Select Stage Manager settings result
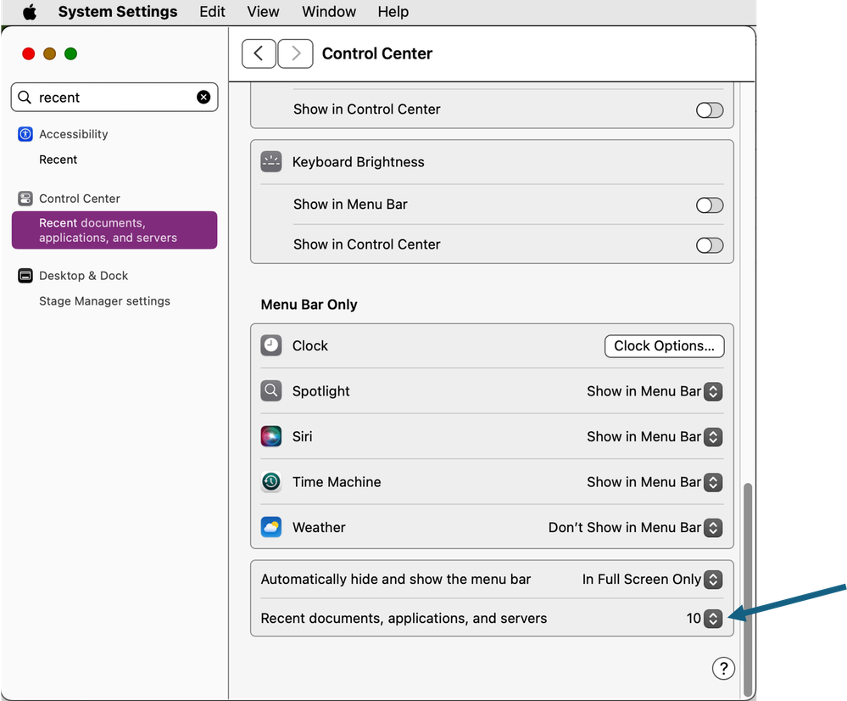 [x=105, y=301]
